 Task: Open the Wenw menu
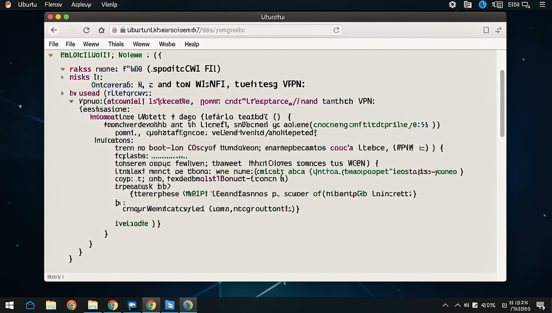(141, 44)
